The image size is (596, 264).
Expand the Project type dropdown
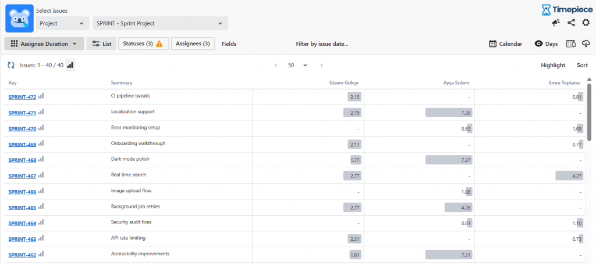pos(62,23)
